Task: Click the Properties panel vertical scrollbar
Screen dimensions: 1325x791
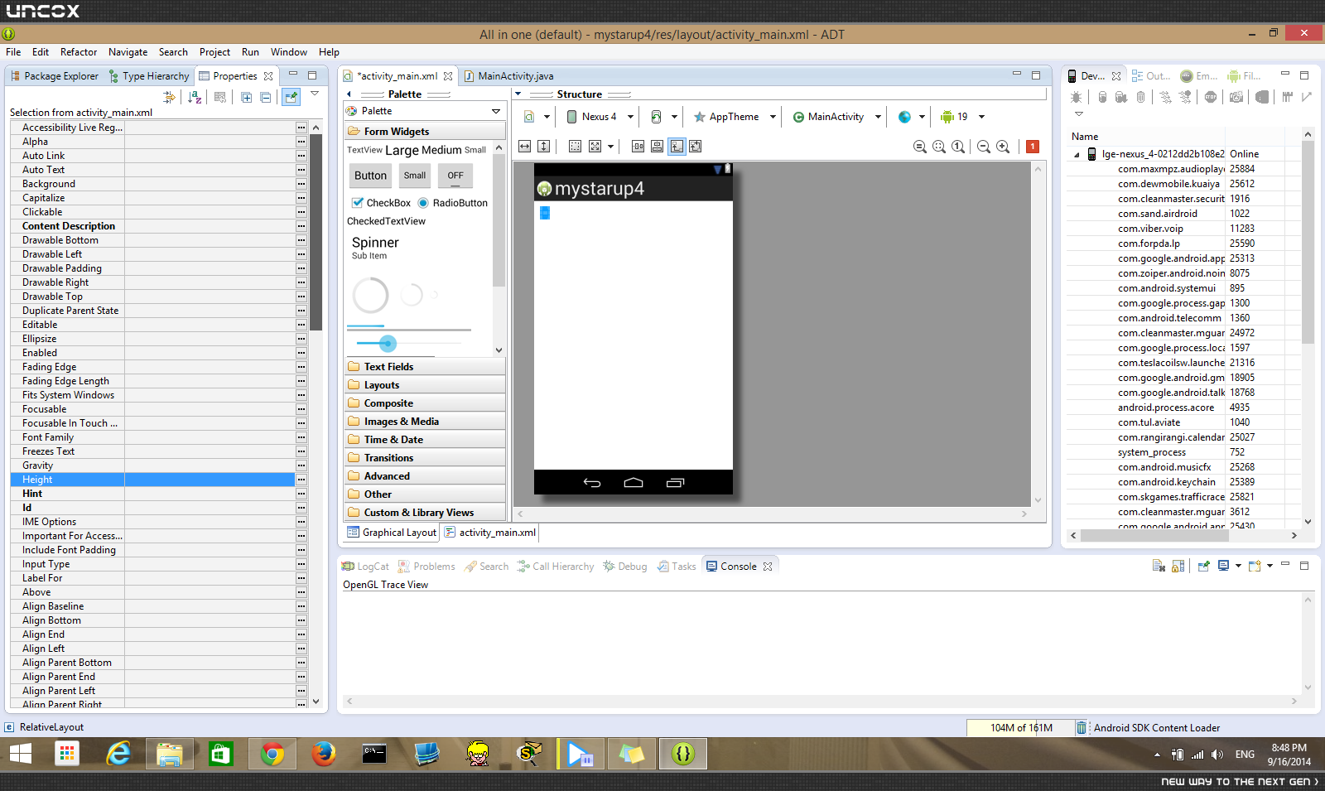Action: click(316, 232)
